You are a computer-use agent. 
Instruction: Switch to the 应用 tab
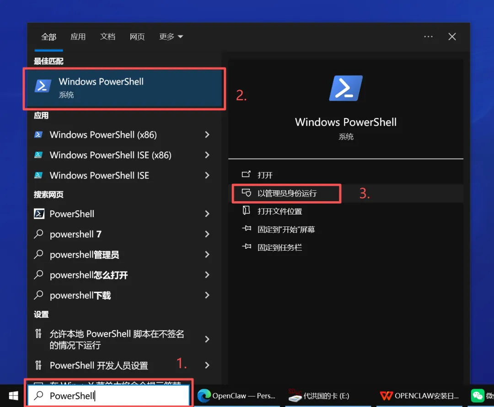[x=78, y=37]
